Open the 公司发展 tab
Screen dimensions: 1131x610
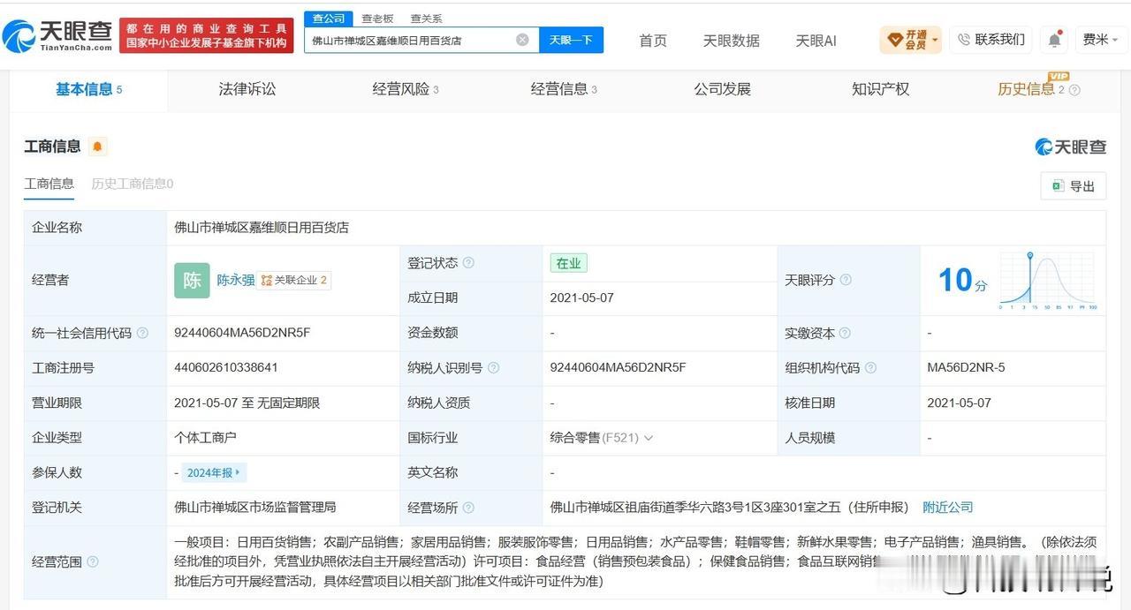[722, 89]
